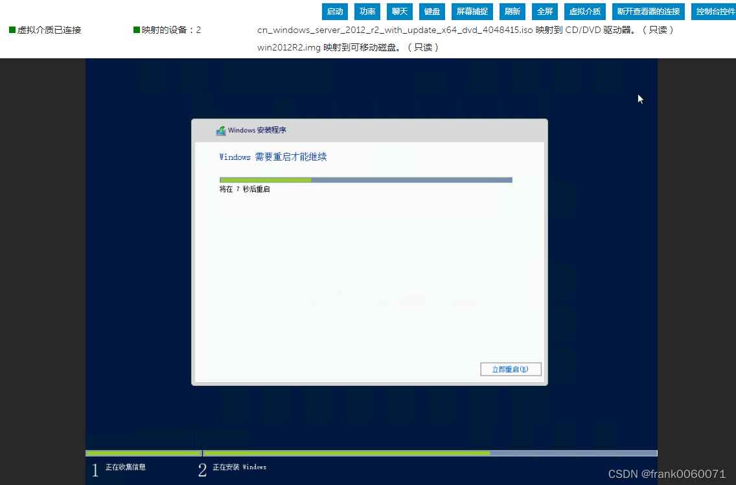Screen dimensions: 736x485
Task: Click the text 虚拟介质已连接
Action: (49, 30)
